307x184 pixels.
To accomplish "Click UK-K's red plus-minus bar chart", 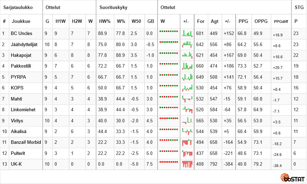I will click(187, 164).
